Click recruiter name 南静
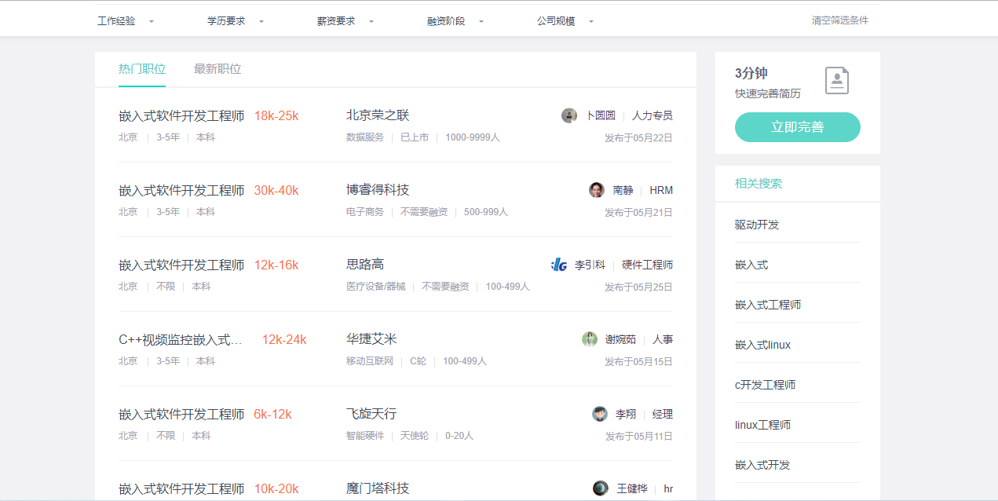This screenshot has width=998, height=501. (623, 190)
